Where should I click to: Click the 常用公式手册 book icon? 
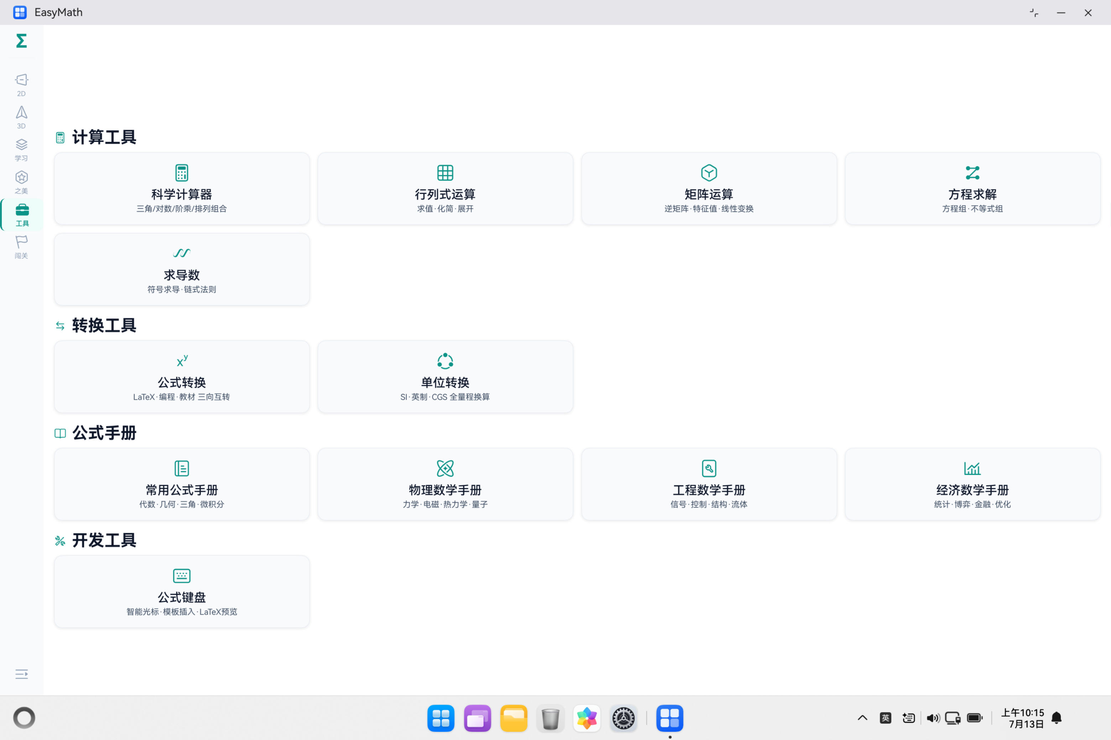[182, 469]
